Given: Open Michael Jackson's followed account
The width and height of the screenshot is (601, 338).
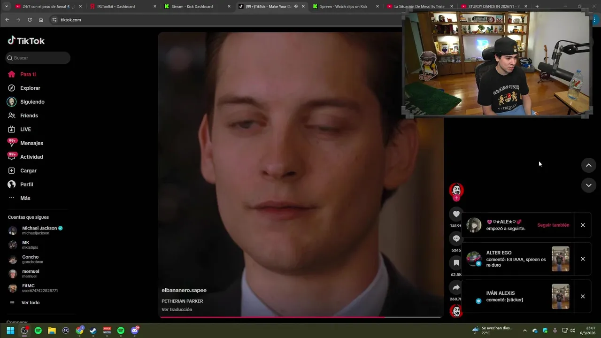Looking at the screenshot, I should (35, 230).
